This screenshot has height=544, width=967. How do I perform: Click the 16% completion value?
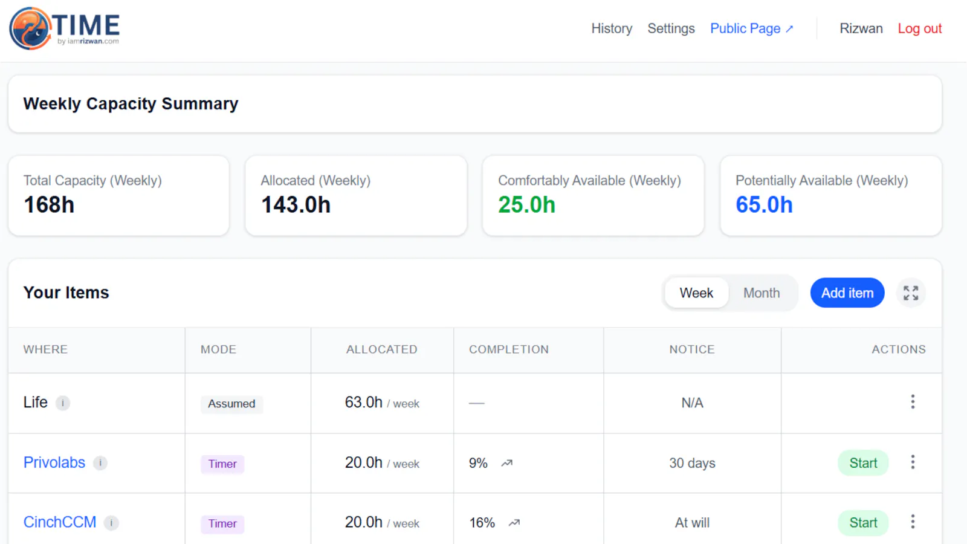pyautogui.click(x=482, y=523)
